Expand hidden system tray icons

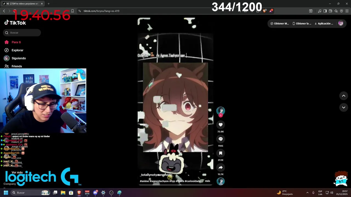(307, 193)
